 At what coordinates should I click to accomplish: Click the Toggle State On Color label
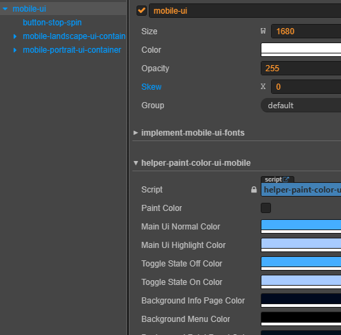[182, 282]
